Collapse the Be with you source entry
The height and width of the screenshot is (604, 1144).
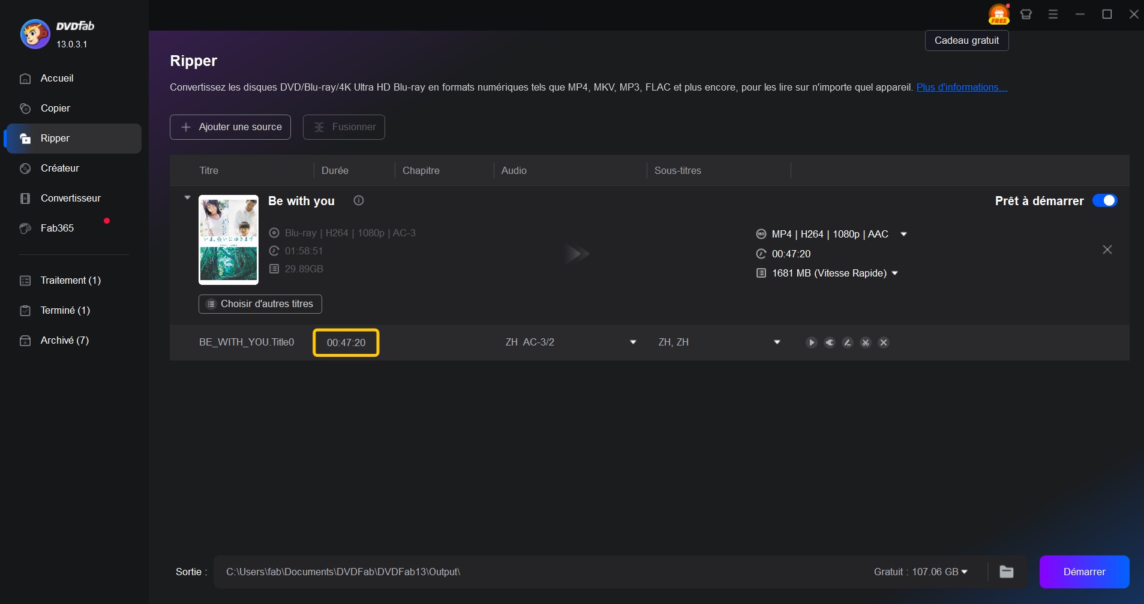(187, 197)
